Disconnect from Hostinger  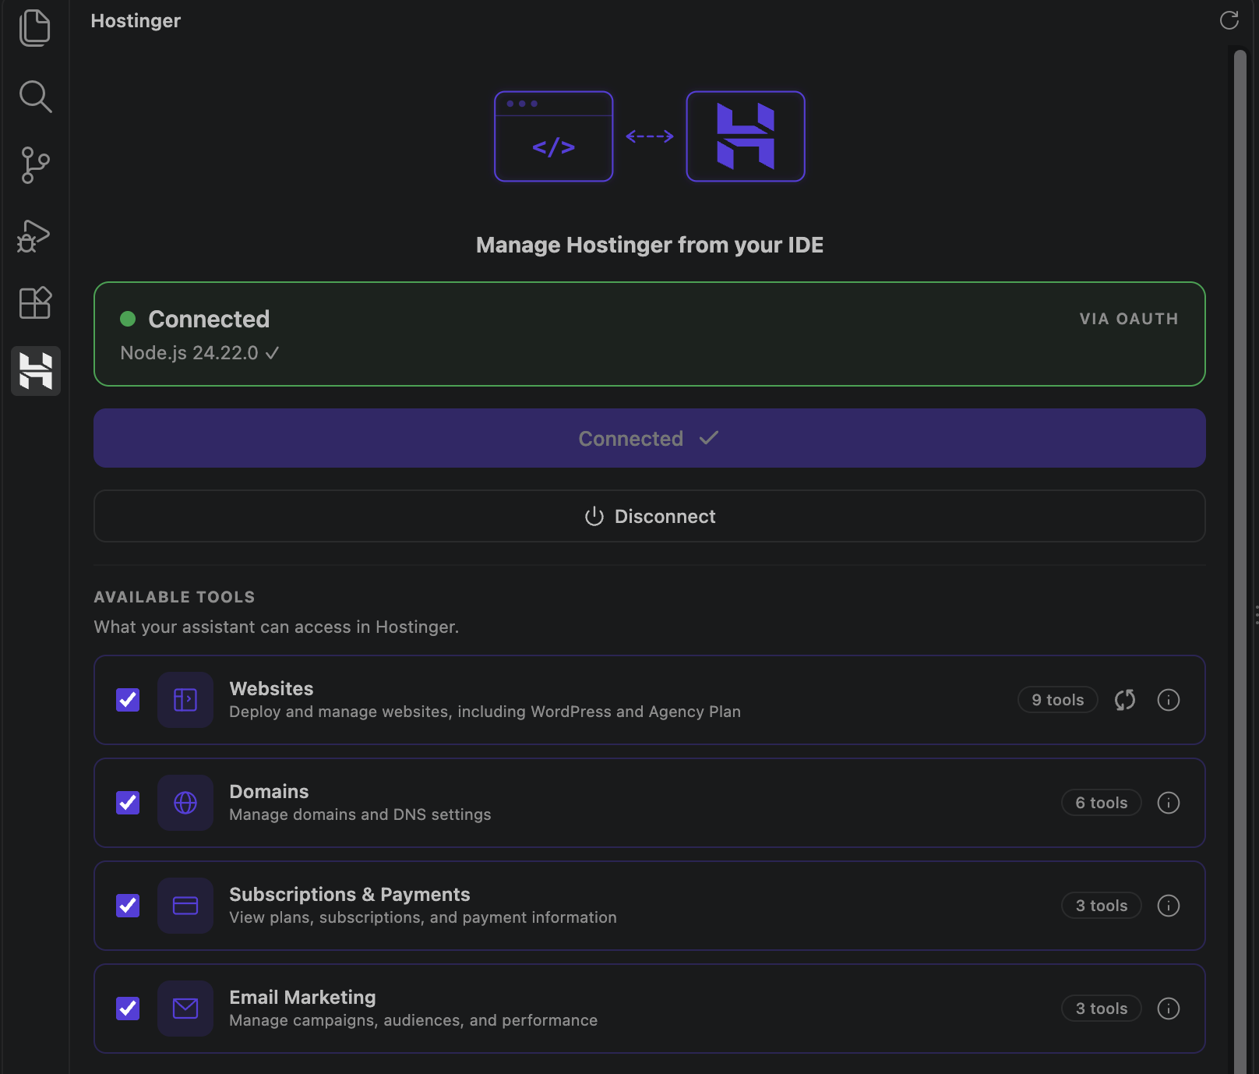click(x=650, y=516)
